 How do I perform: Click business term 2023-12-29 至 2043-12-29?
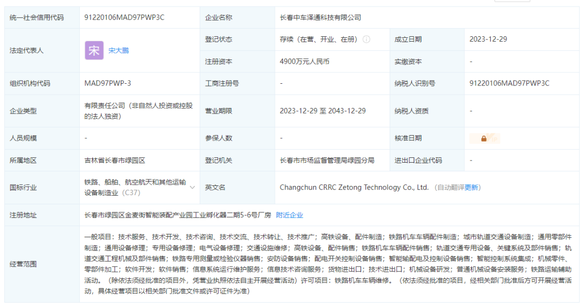pyautogui.click(x=322, y=111)
